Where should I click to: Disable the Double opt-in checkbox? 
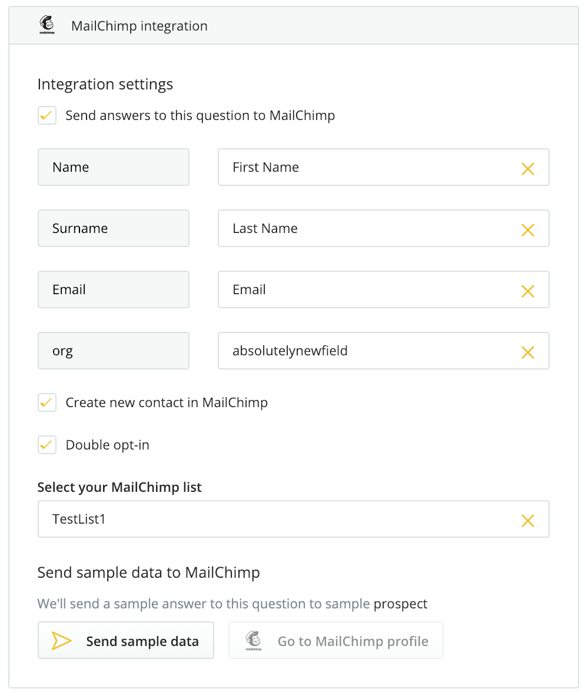(47, 445)
